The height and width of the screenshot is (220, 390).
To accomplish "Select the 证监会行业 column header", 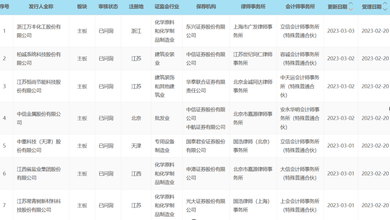I will 166,7.
